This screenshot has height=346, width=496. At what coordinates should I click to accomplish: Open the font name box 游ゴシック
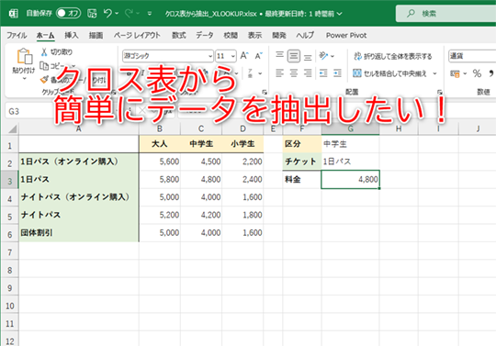[168, 56]
